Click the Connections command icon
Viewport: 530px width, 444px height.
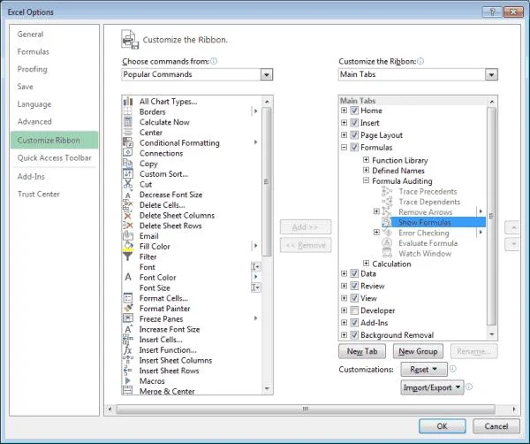pyautogui.click(x=128, y=153)
